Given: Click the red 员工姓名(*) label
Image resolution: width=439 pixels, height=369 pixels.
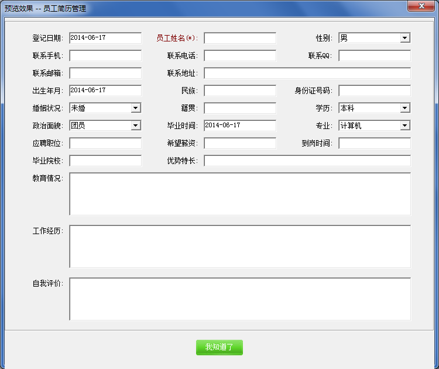Looking at the screenshot, I should [x=177, y=38].
